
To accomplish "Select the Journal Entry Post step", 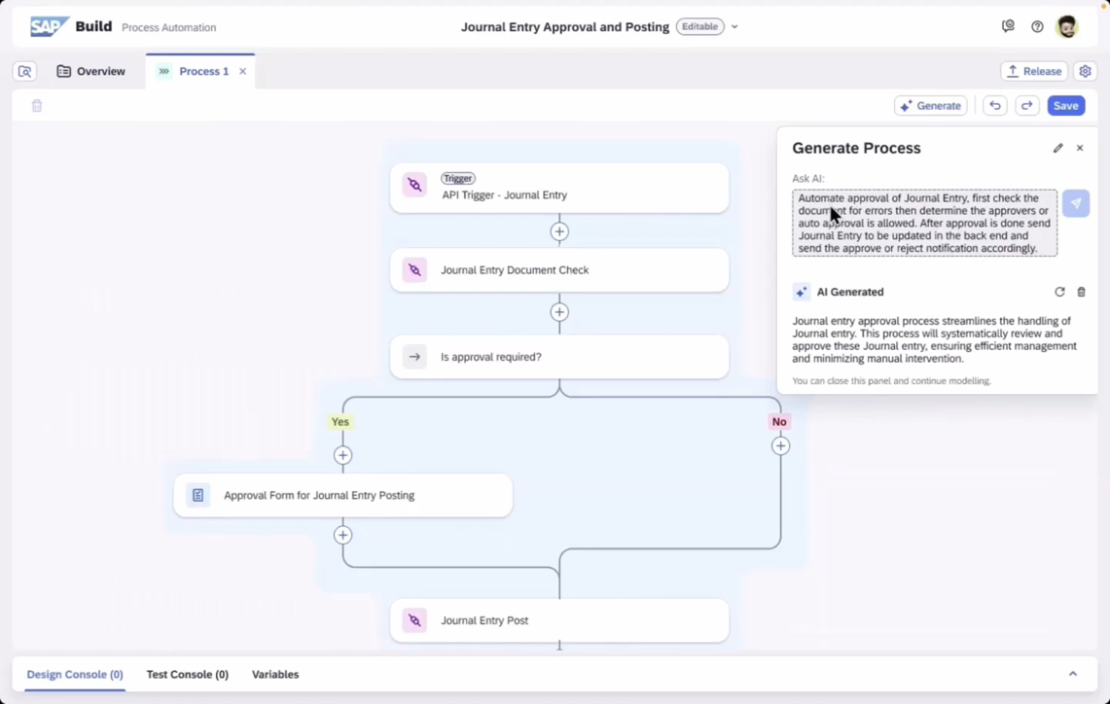I will point(559,620).
